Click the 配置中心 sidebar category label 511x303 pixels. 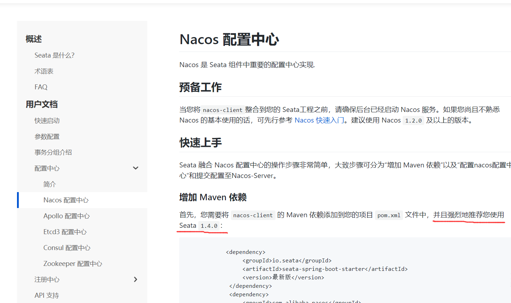click(47, 168)
